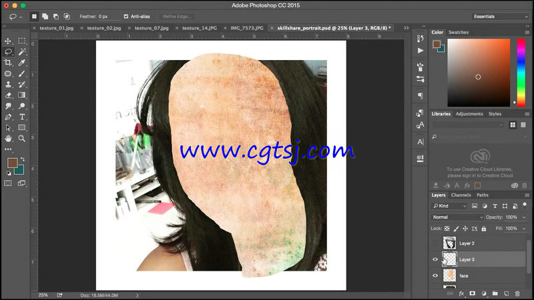Select the Move tool
This screenshot has height=300, width=534.
pos(8,41)
